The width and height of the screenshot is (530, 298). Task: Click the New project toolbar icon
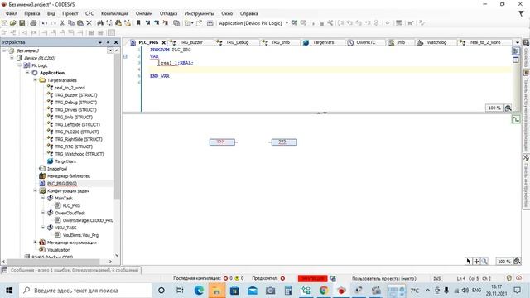(x=4, y=23)
